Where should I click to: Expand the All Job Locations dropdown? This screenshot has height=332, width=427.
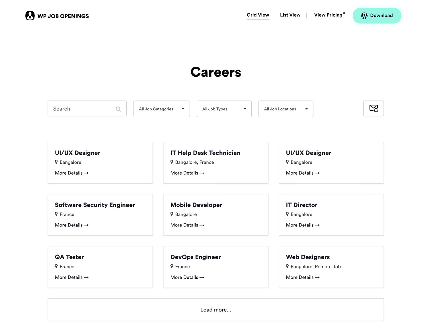pos(286,109)
